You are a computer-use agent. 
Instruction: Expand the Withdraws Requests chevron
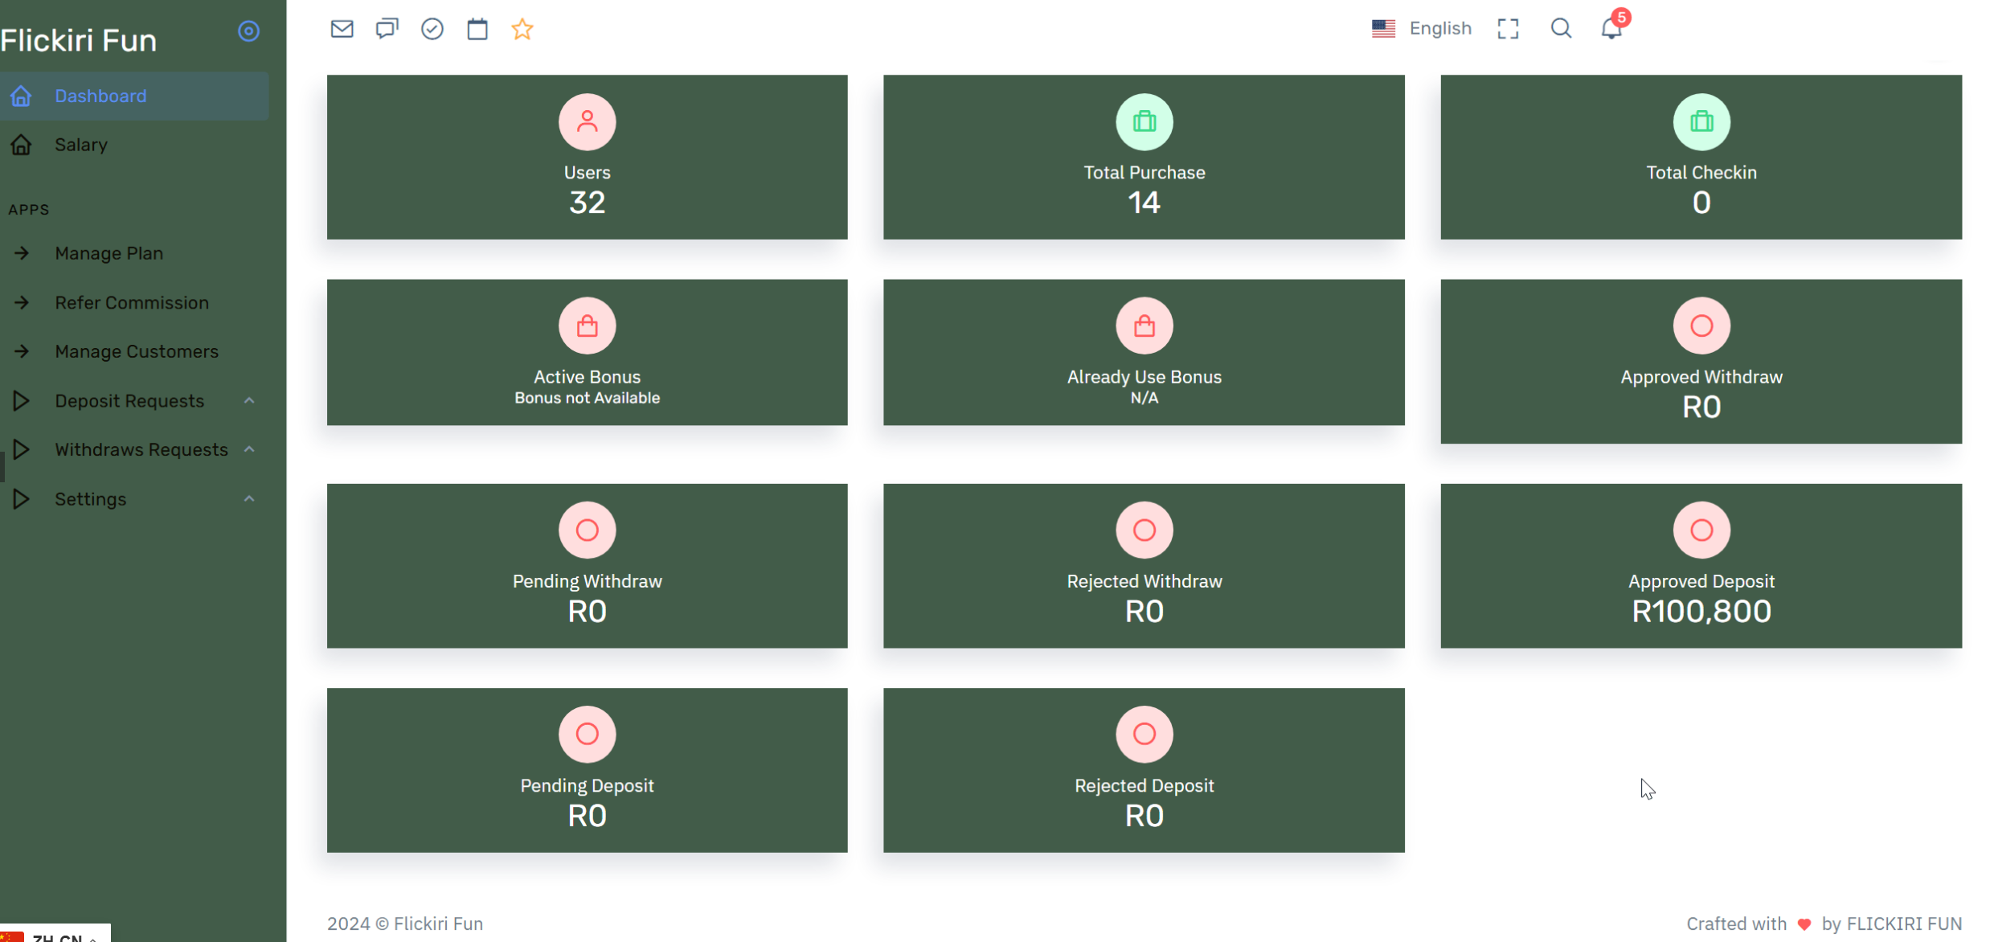[249, 449]
